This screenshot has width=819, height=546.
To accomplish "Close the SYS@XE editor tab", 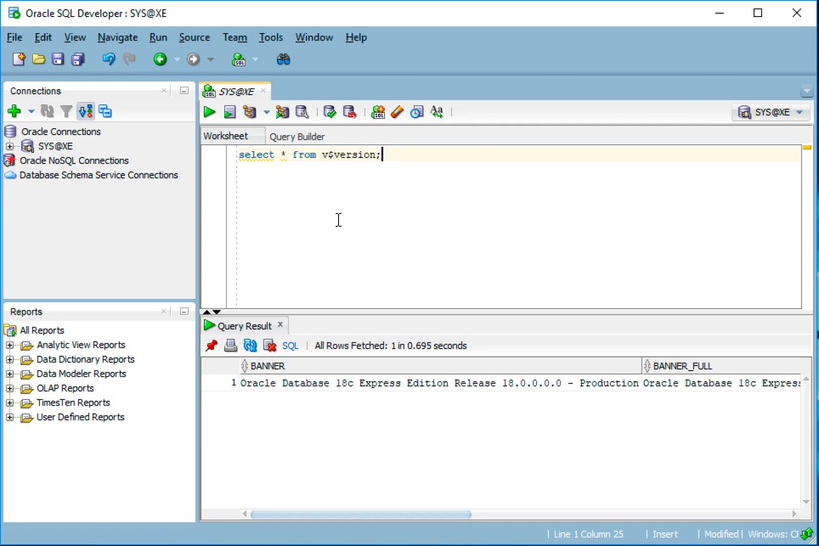I will 263,91.
